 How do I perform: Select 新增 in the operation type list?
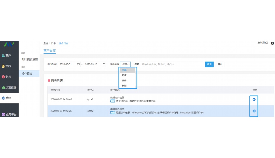(x=124, y=75)
